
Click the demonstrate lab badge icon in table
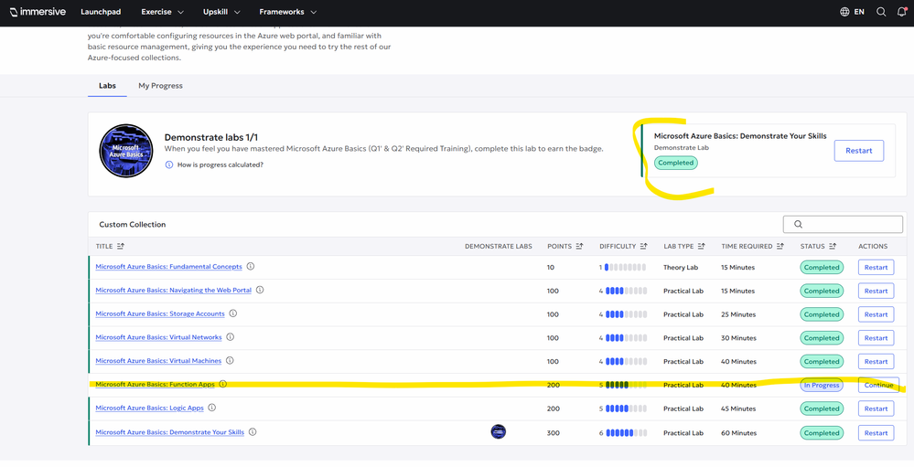click(x=498, y=432)
